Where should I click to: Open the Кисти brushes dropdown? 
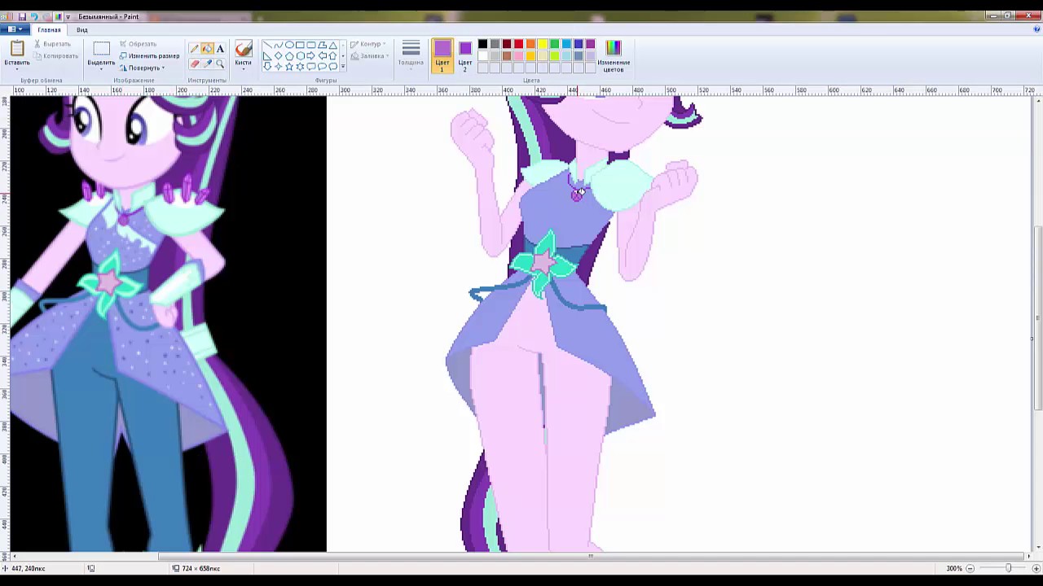[243, 69]
